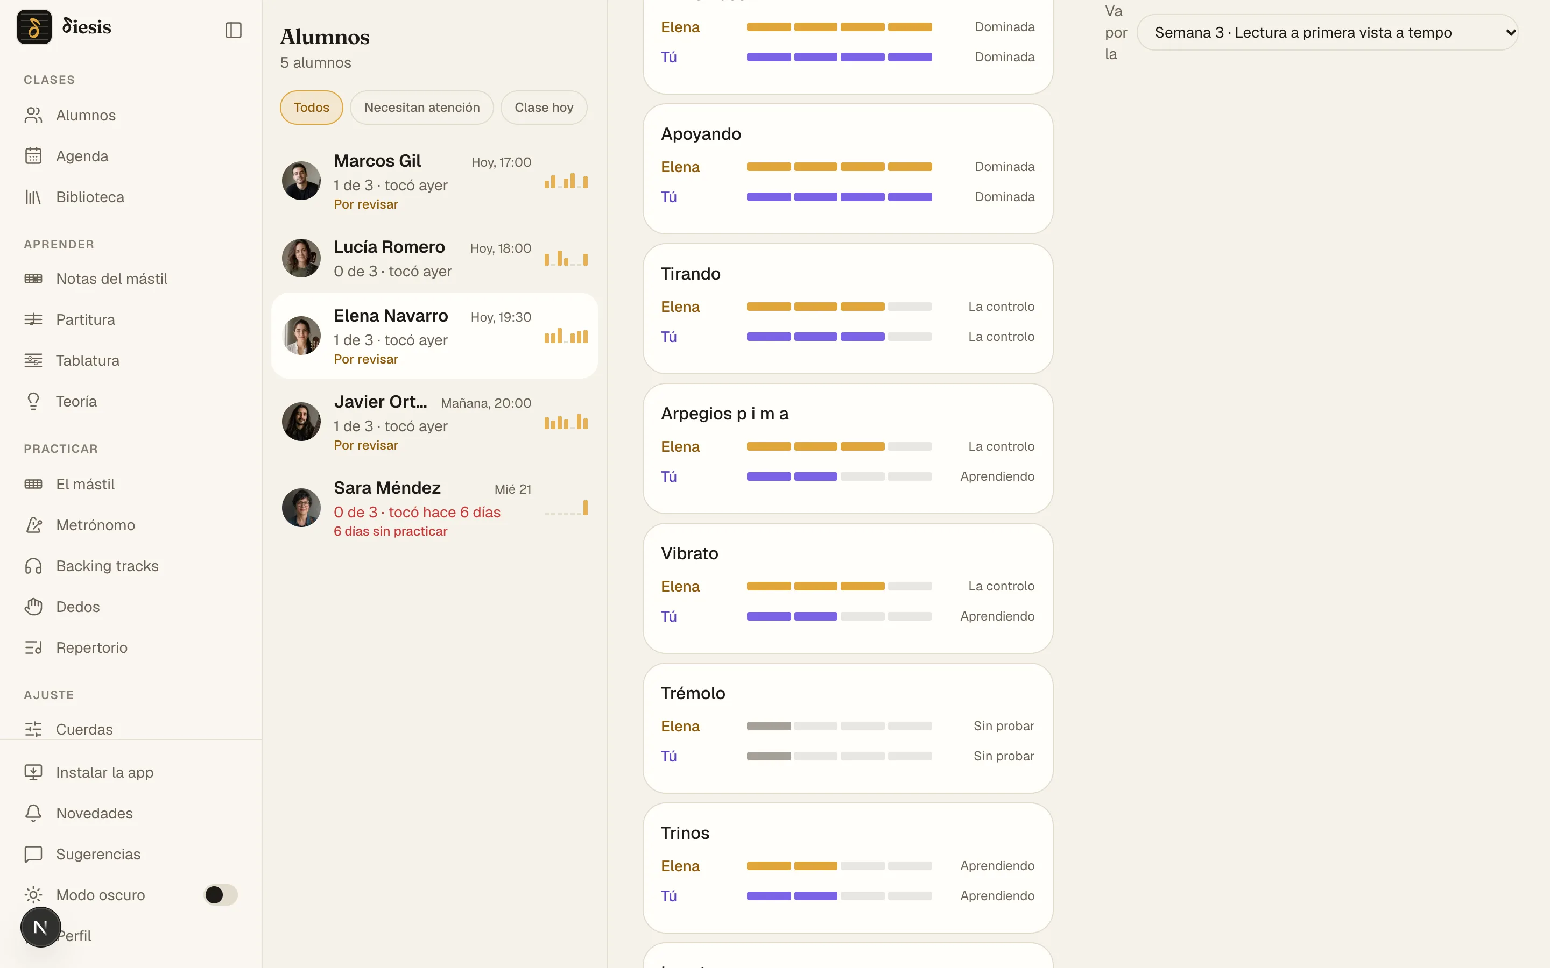Click the Notas del mástil icon

tap(33, 279)
